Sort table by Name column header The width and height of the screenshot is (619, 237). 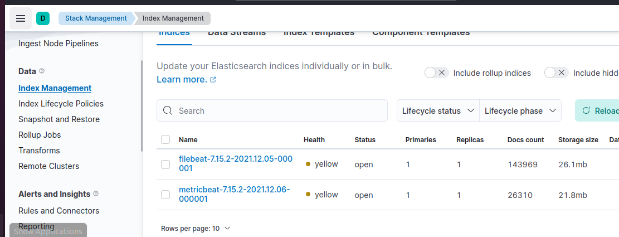[x=188, y=140]
